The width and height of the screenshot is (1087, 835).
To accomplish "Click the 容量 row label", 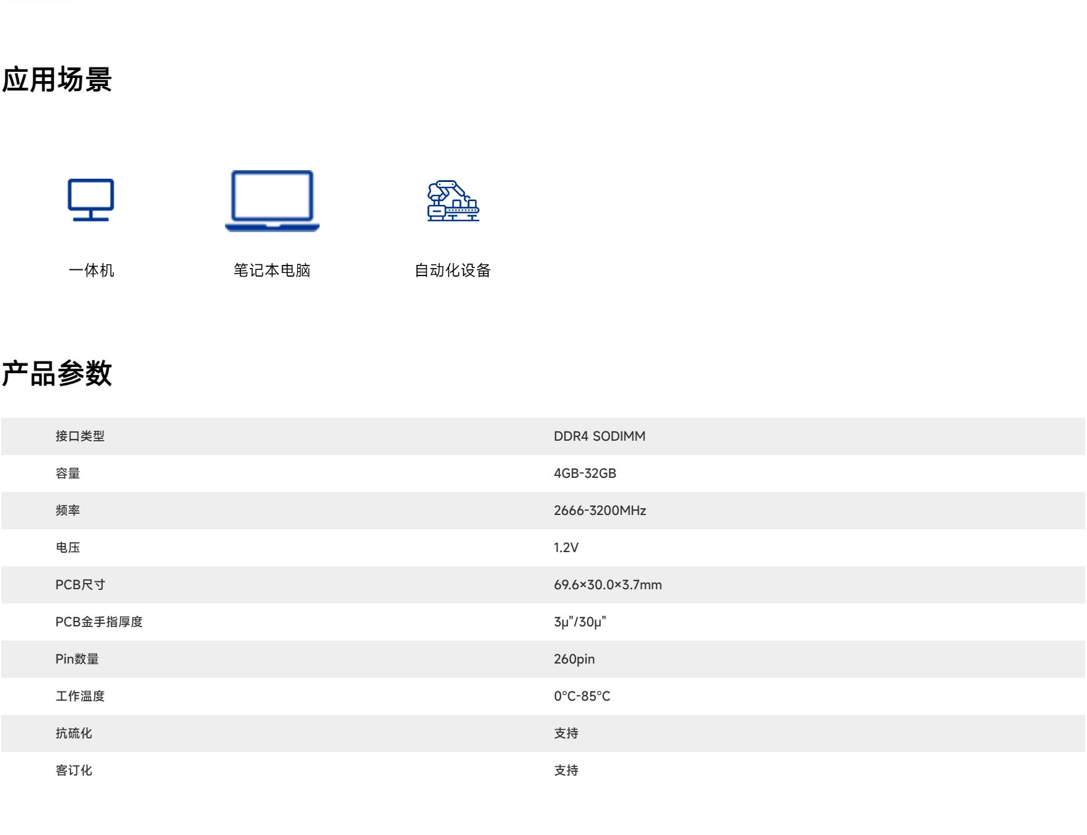I will (x=68, y=474).
